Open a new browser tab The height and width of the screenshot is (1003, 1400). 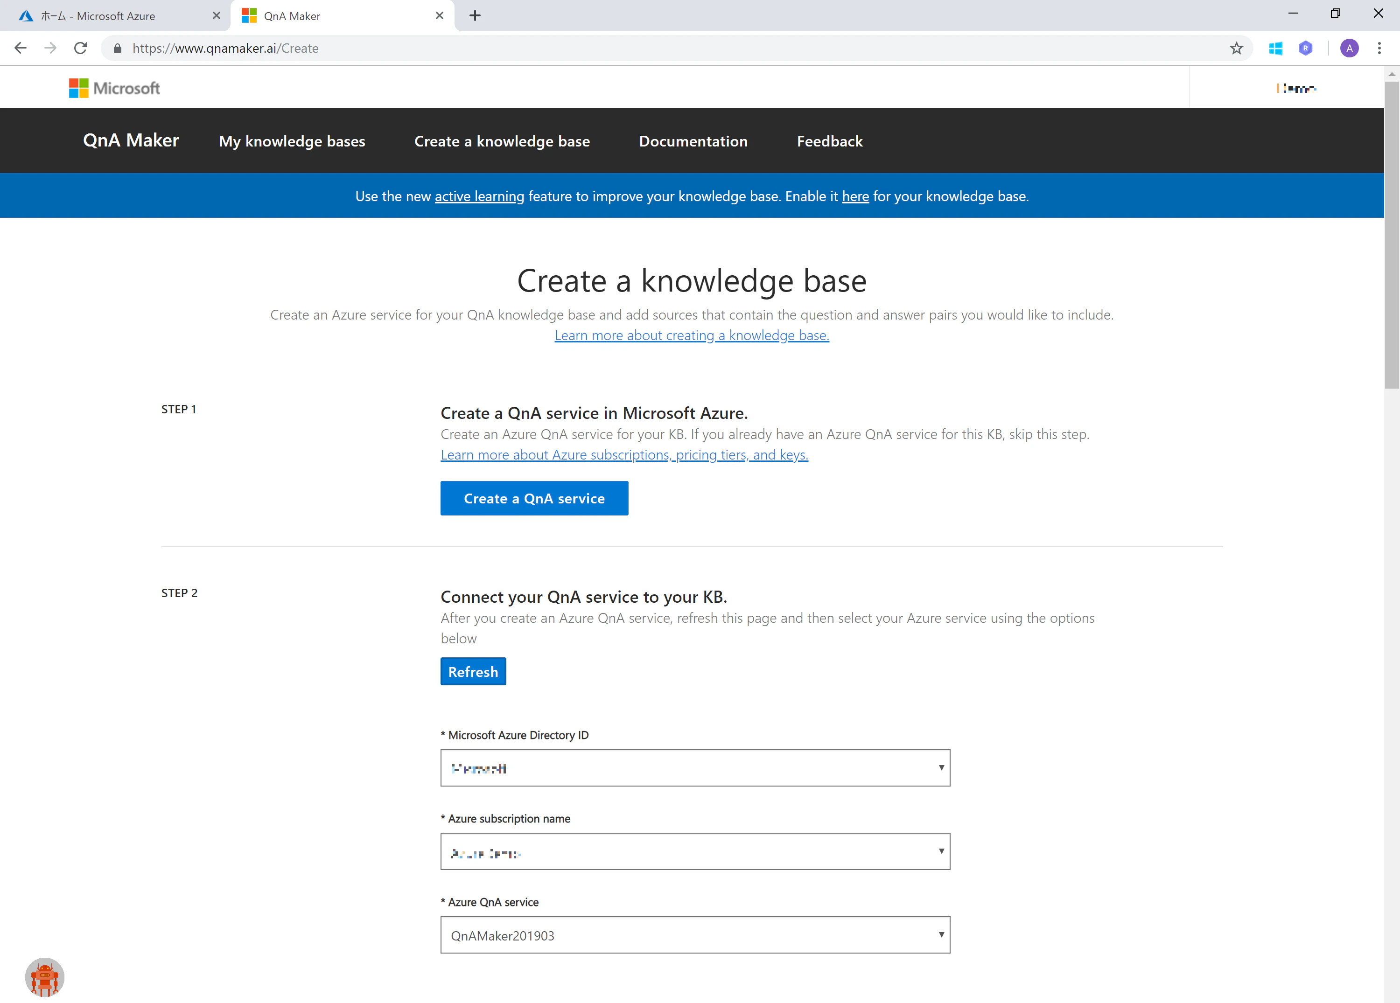[x=475, y=16]
